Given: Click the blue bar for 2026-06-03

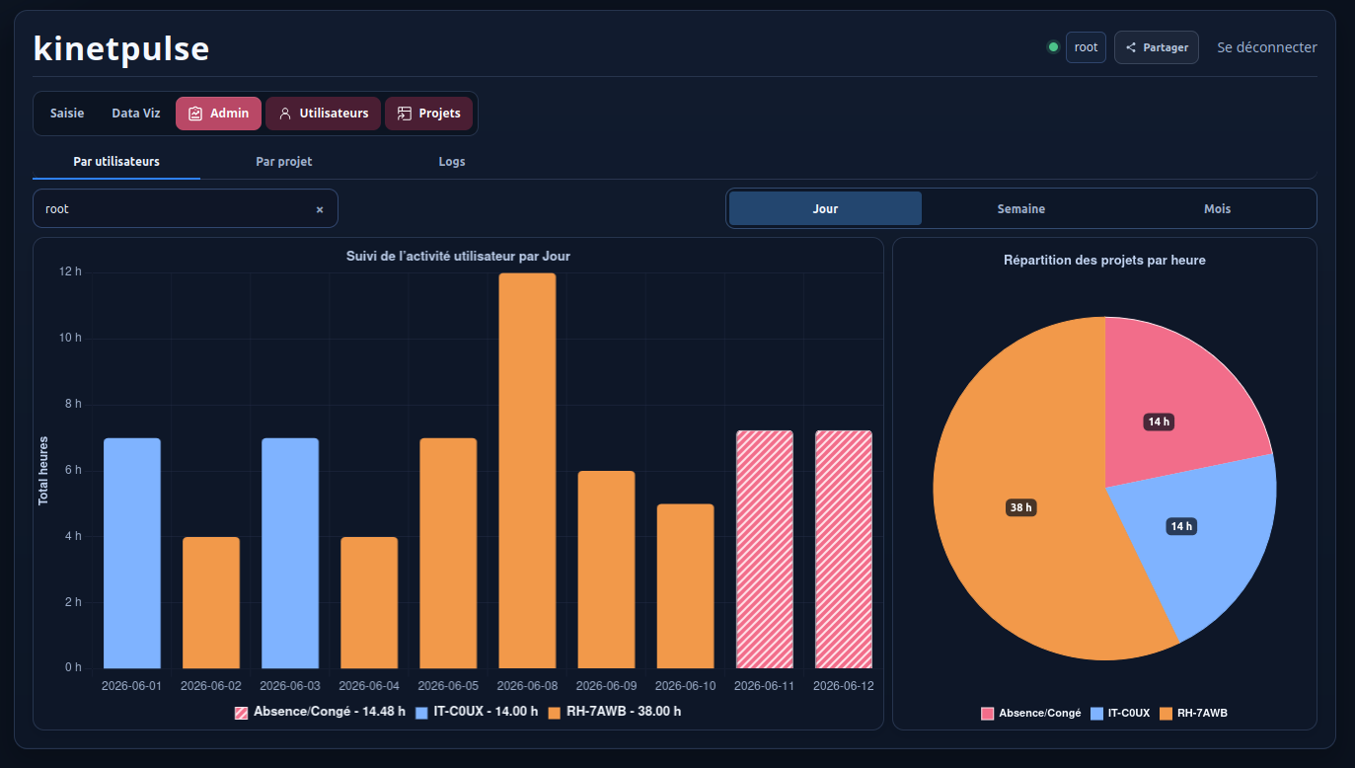Looking at the screenshot, I should (x=290, y=553).
